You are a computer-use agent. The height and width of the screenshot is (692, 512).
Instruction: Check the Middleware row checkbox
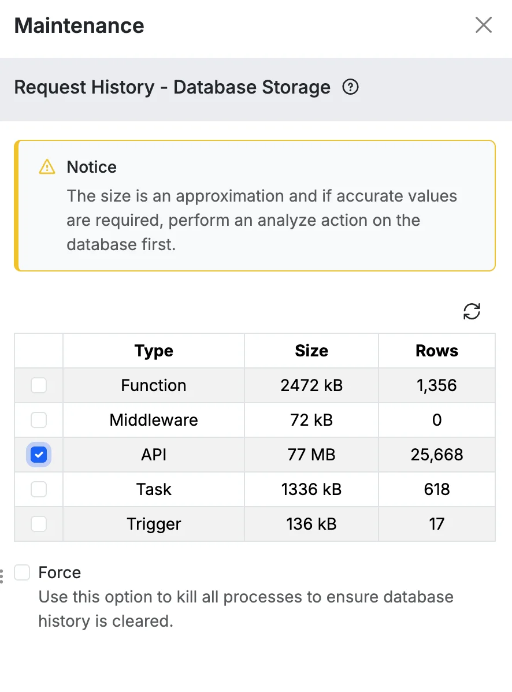pyautogui.click(x=39, y=420)
